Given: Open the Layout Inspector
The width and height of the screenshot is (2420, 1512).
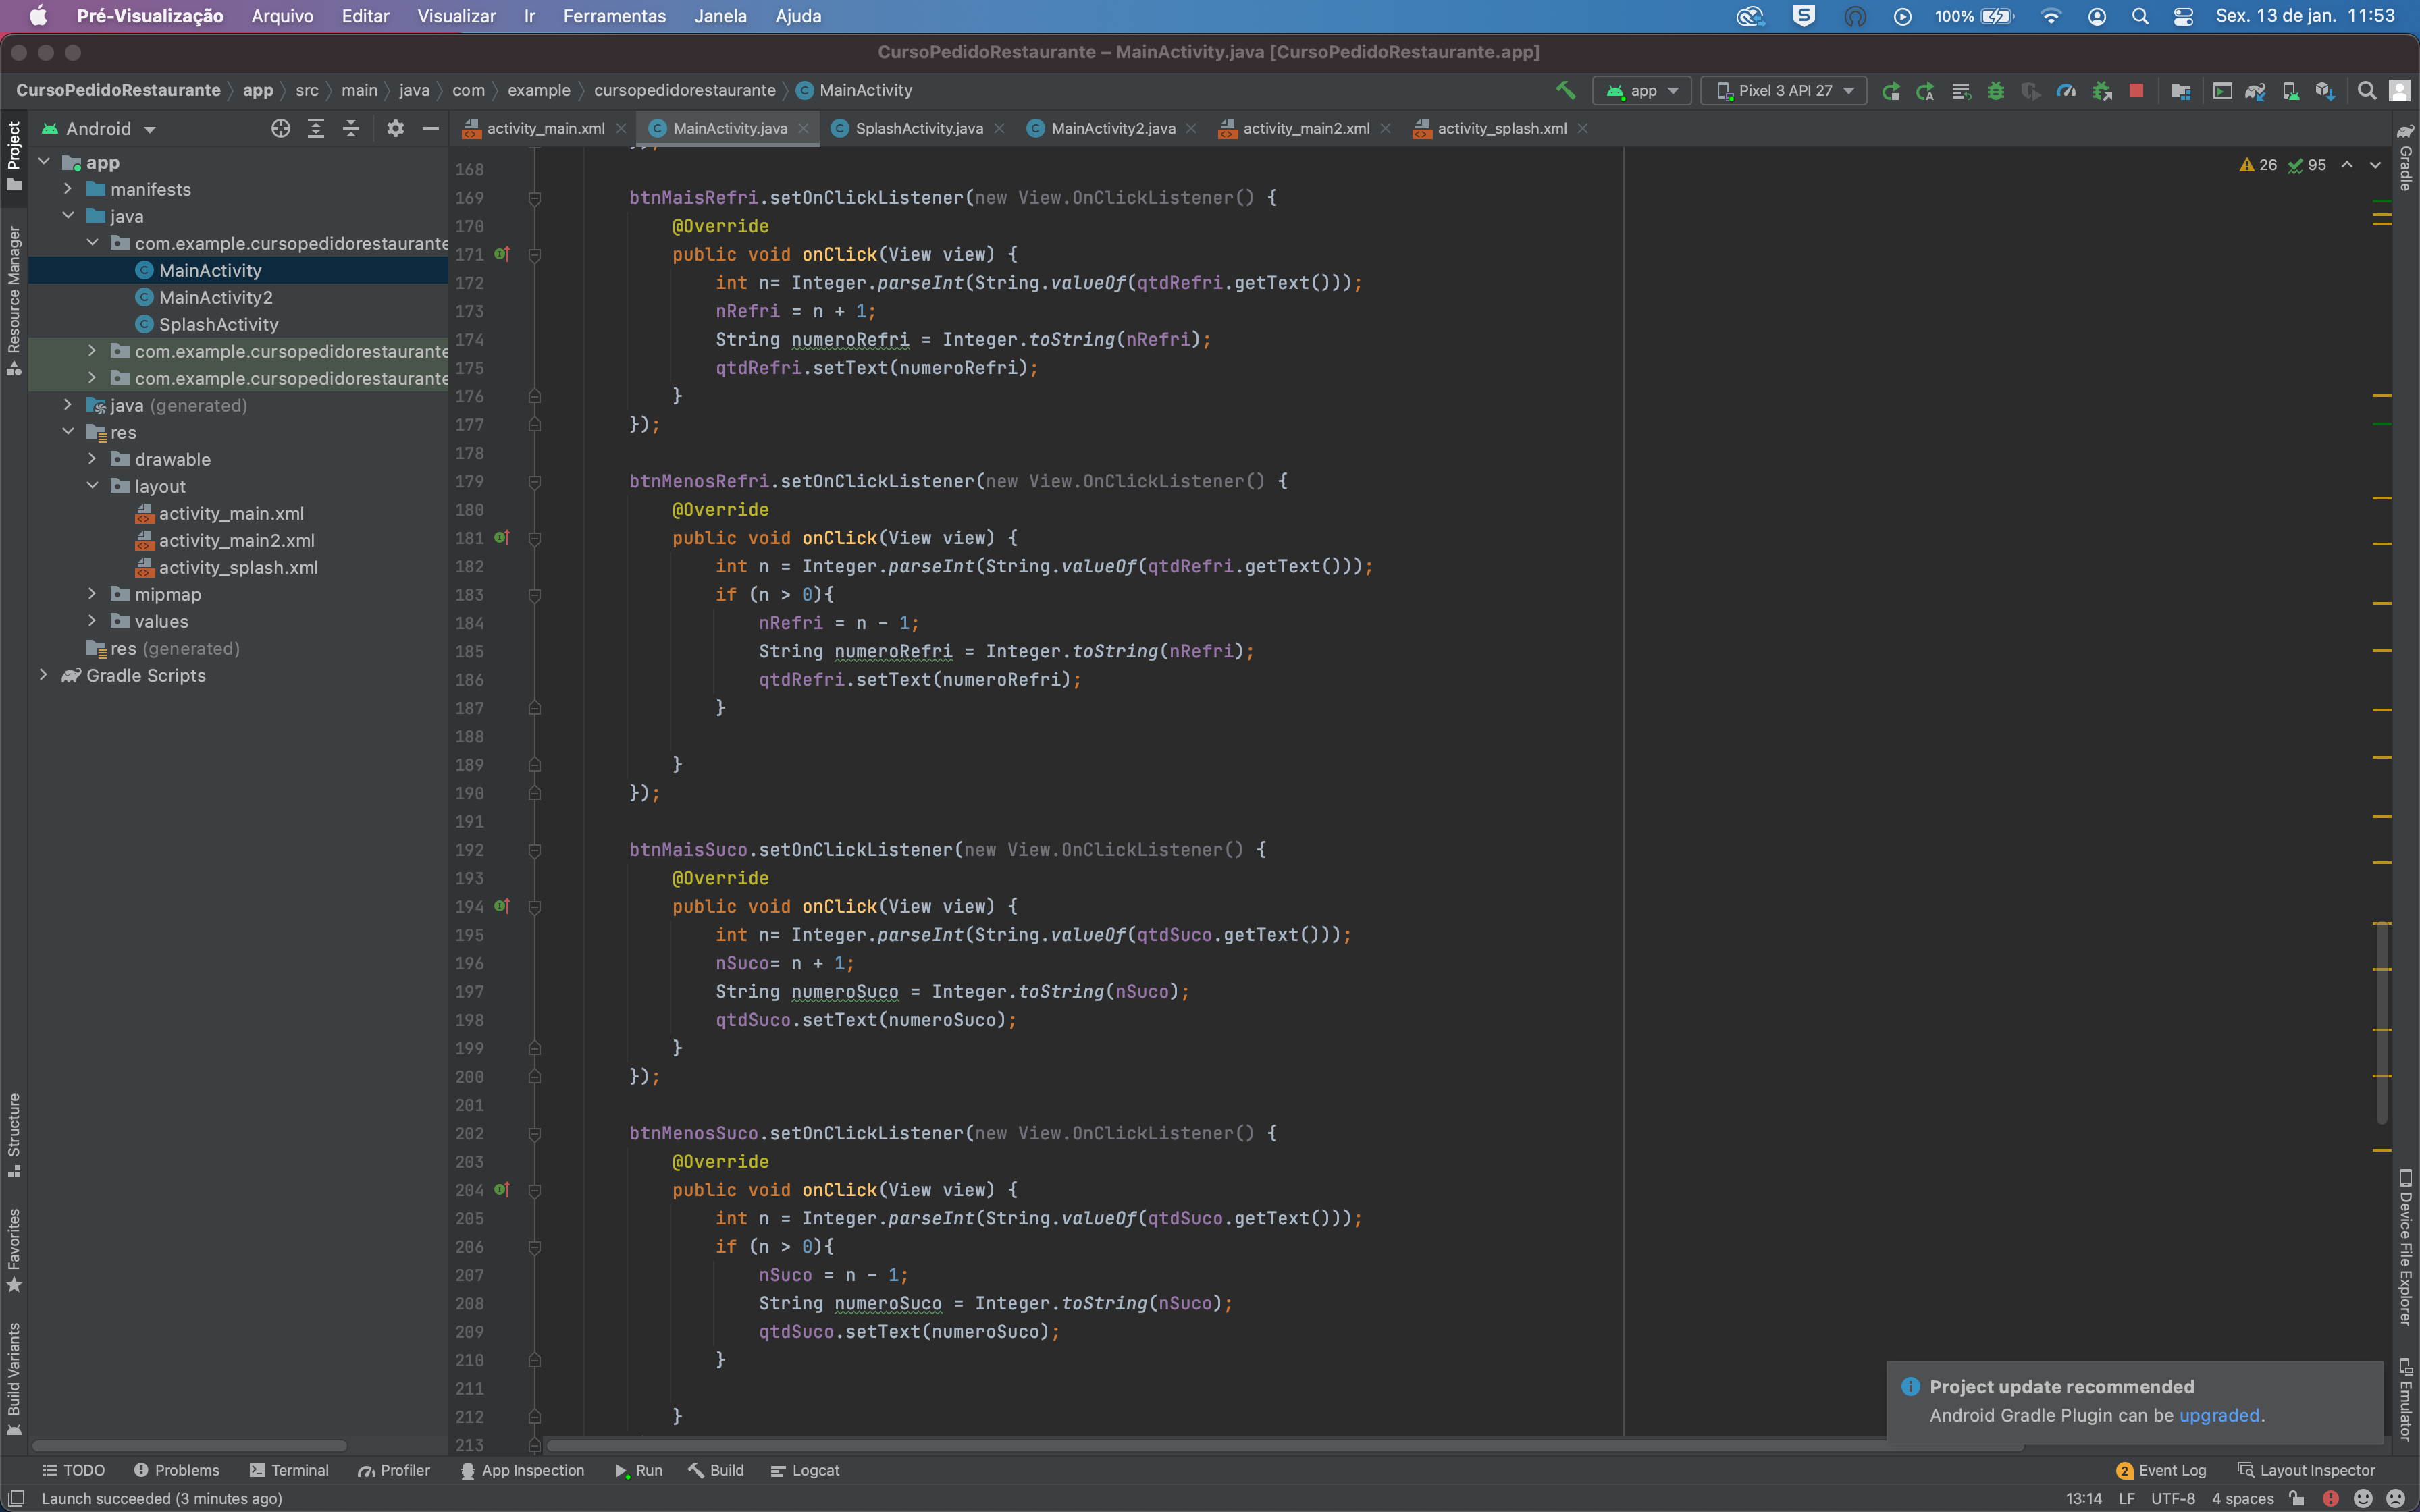Looking at the screenshot, I should pos(2306,1470).
